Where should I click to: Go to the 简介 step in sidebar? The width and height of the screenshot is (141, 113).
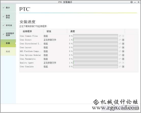tap(8, 8)
